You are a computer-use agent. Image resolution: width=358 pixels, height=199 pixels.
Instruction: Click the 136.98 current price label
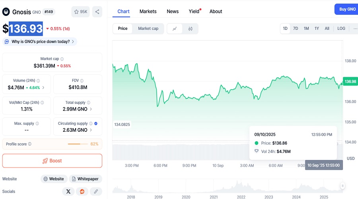350,82
